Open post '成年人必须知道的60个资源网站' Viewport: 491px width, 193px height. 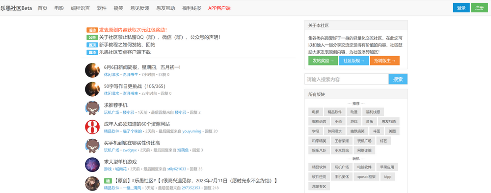coord(137,124)
